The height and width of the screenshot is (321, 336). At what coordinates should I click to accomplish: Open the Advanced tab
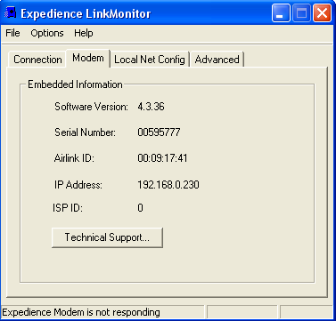217,60
